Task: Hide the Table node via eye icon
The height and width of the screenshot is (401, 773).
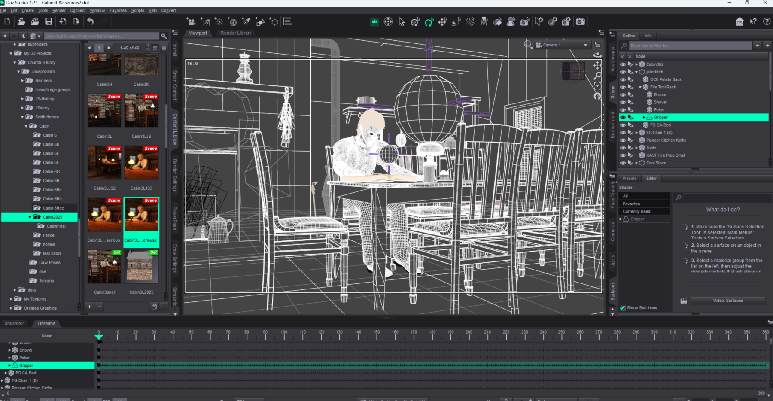Action: tap(623, 148)
